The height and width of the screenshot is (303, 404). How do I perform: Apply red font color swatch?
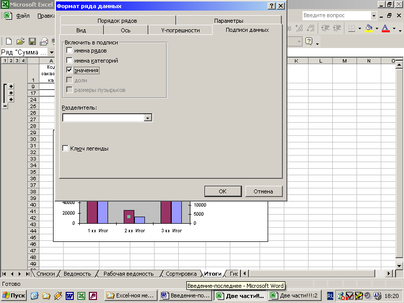tap(385, 28)
